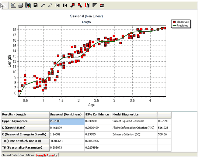Click the SC value 530.56
Viewport: 199px width, 158px height.
(164, 135)
